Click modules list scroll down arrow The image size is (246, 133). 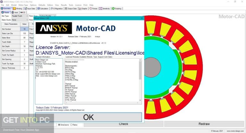click(x=140, y=100)
